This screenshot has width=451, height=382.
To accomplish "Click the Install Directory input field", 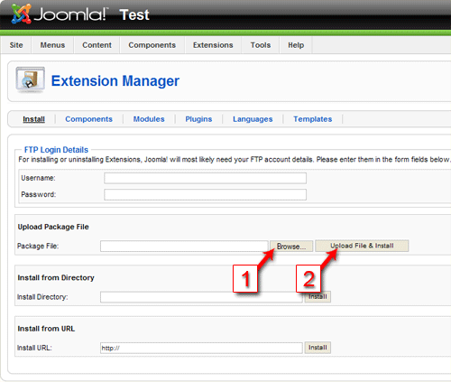I will tap(201, 297).
